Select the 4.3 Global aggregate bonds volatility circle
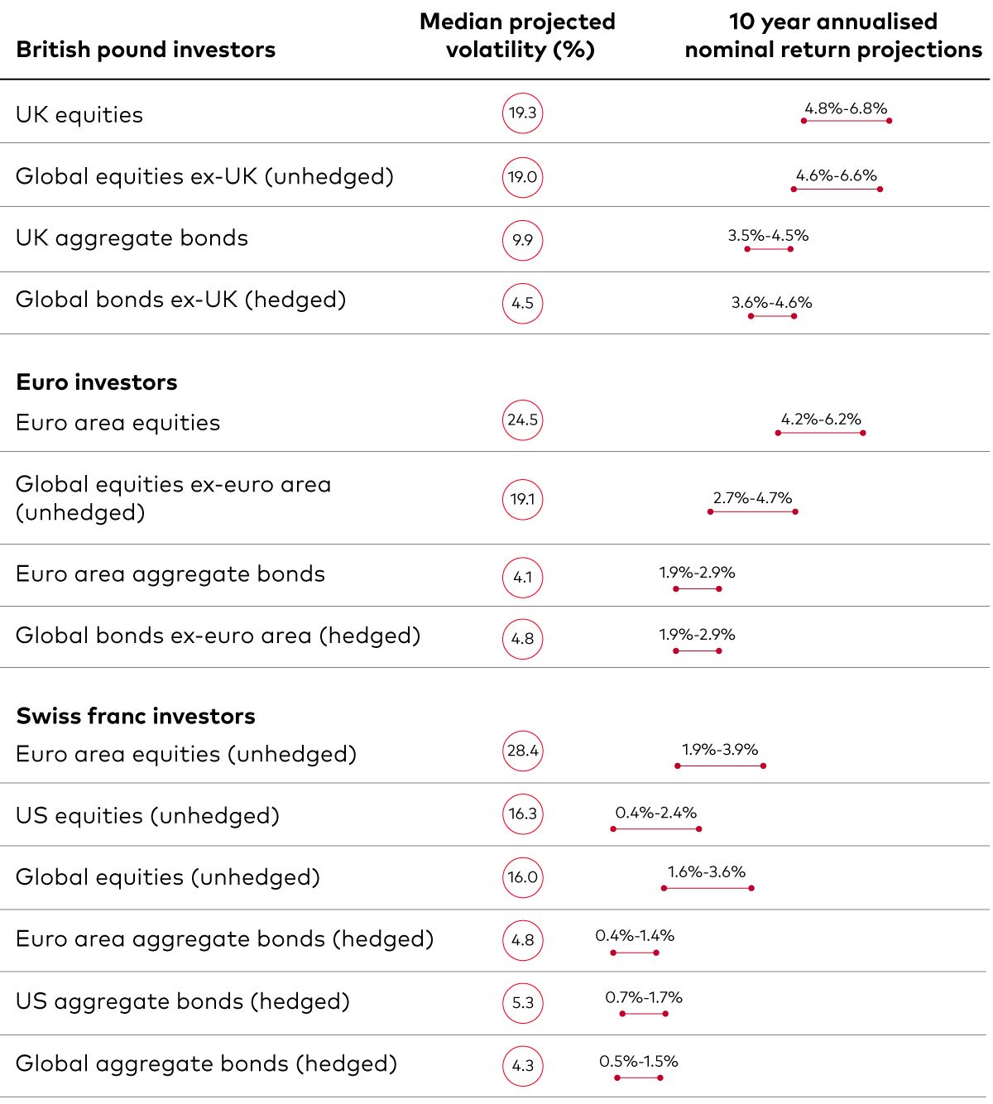Screen dimensions: 993x1104 tap(522, 1066)
